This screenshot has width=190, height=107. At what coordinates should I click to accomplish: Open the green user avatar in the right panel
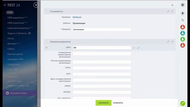(x=183, y=39)
